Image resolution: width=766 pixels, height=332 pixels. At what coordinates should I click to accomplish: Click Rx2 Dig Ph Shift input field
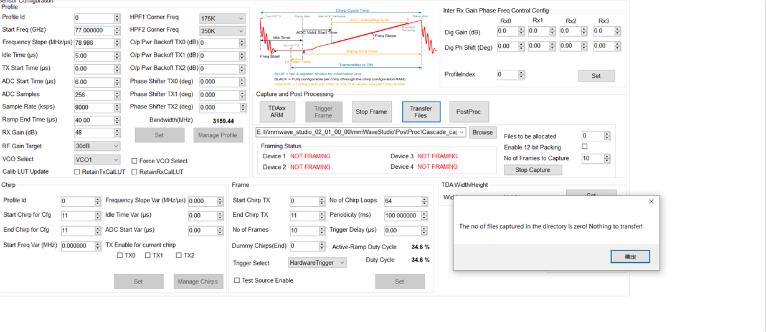571,46
